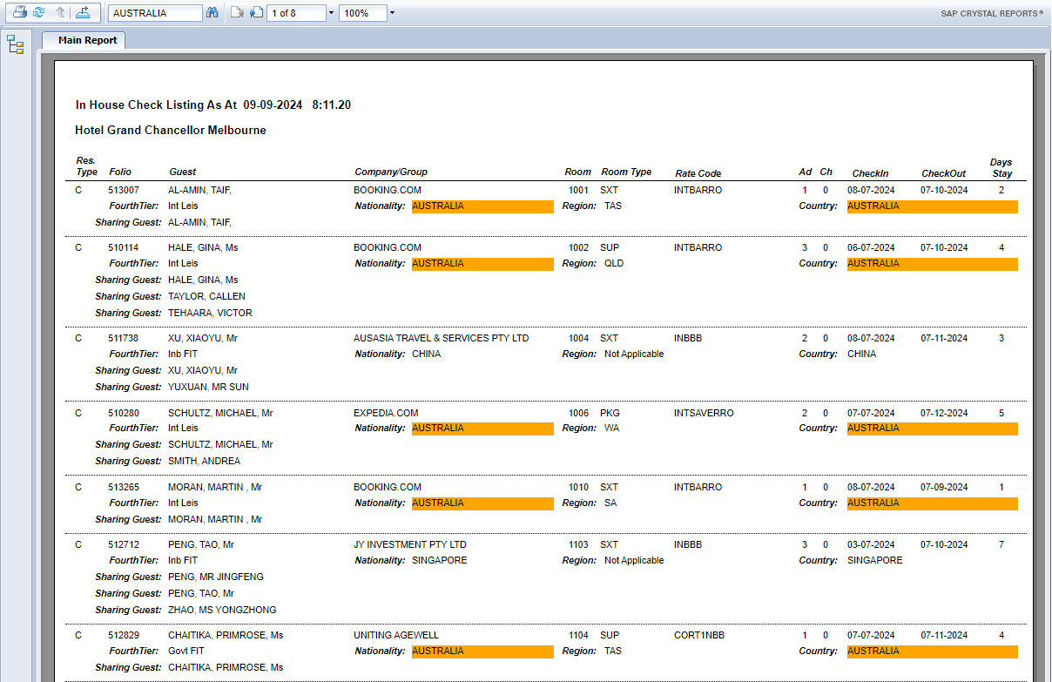The height and width of the screenshot is (682, 1052).
Task: Click folio number 510114
Action: coord(123,247)
